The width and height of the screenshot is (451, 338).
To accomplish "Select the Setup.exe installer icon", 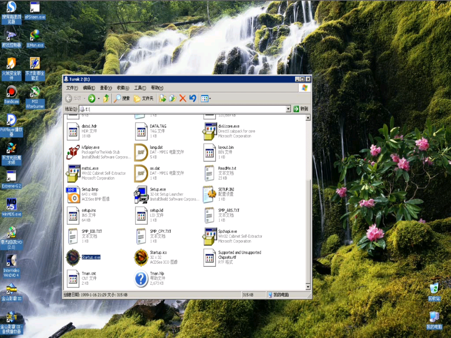I will [141, 194].
